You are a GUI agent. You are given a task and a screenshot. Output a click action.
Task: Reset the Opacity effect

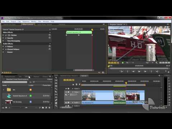(50, 38)
